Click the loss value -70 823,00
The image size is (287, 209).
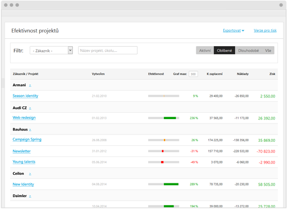266,151
